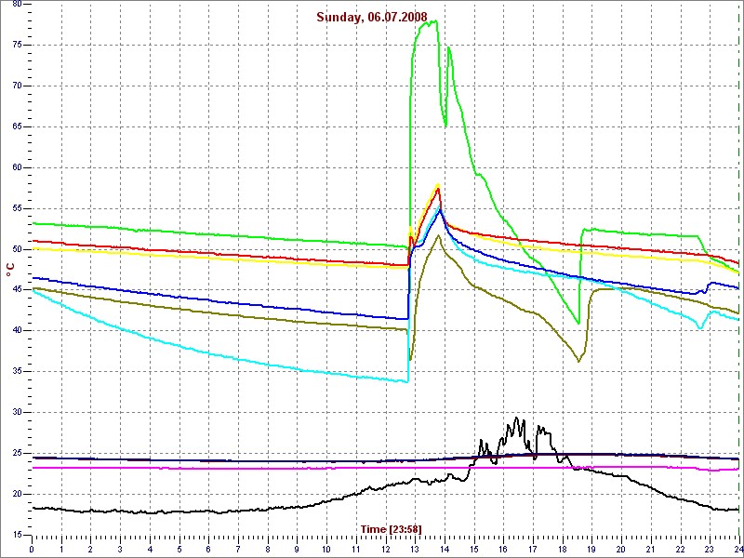
Task: Click hour 21 on the time axis
Action: [650, 549]
